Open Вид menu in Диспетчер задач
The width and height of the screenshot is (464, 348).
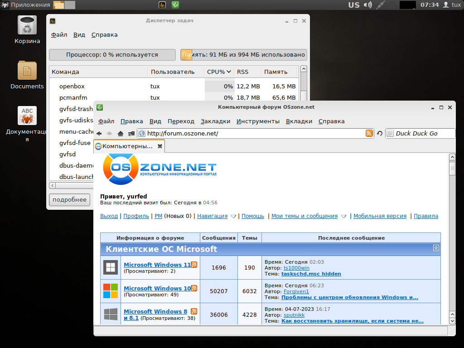[79, 34]
